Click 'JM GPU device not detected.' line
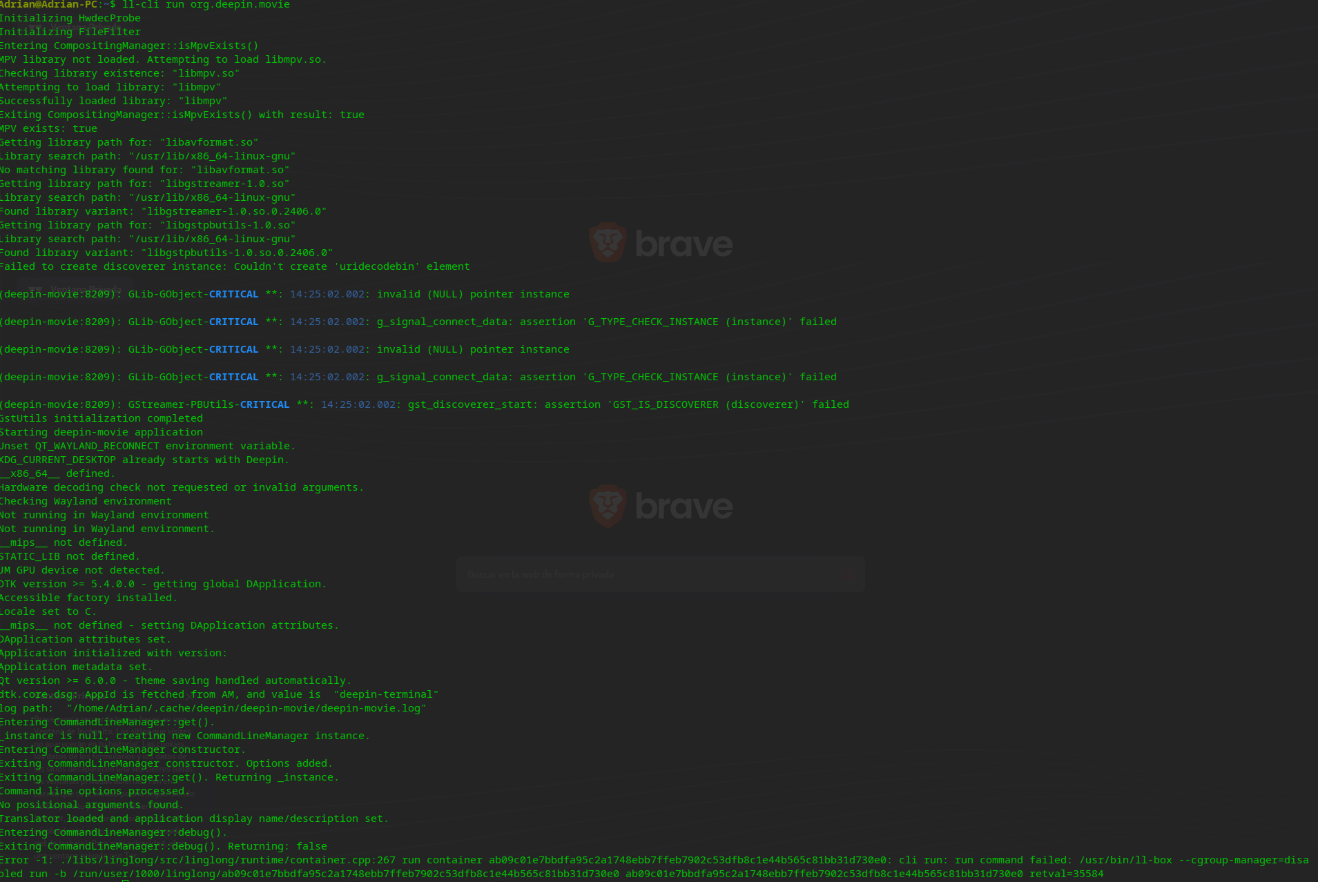 coord(82,570)
